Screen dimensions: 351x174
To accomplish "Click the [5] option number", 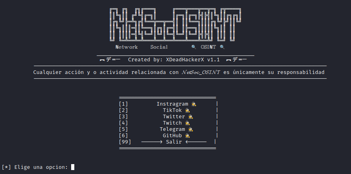I will [123, 129].
